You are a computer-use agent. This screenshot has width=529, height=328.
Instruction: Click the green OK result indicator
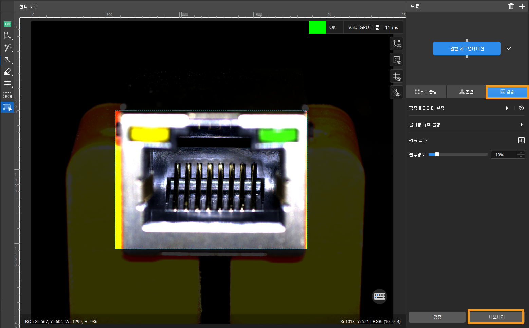[x=317, y=27]
